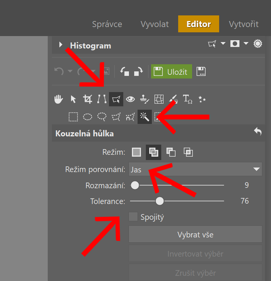This screenshot has width=271, height=281.
Task: Open settings gear in Histogram header
Action: point(258,44)
